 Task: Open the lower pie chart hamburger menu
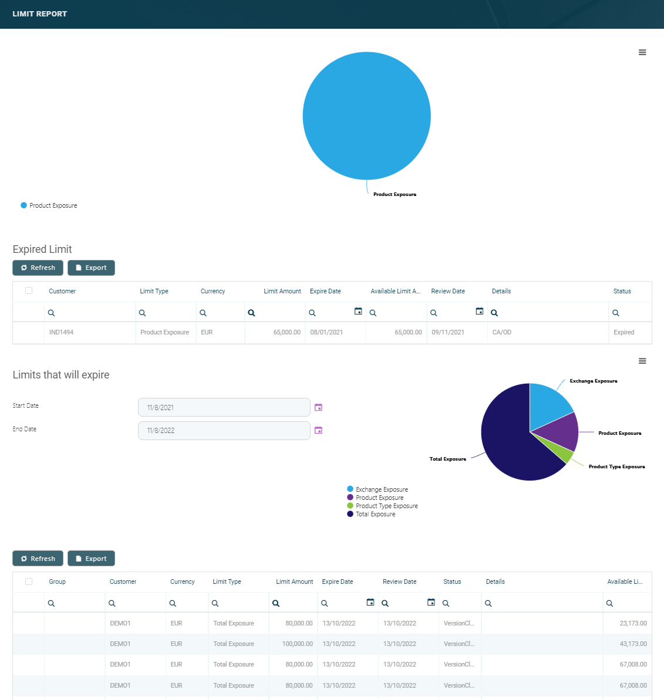coord(642,361)
